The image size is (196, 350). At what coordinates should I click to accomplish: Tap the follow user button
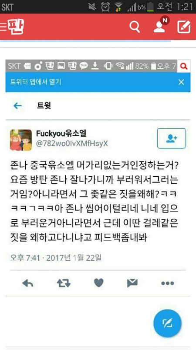click(x=171, y=138)
